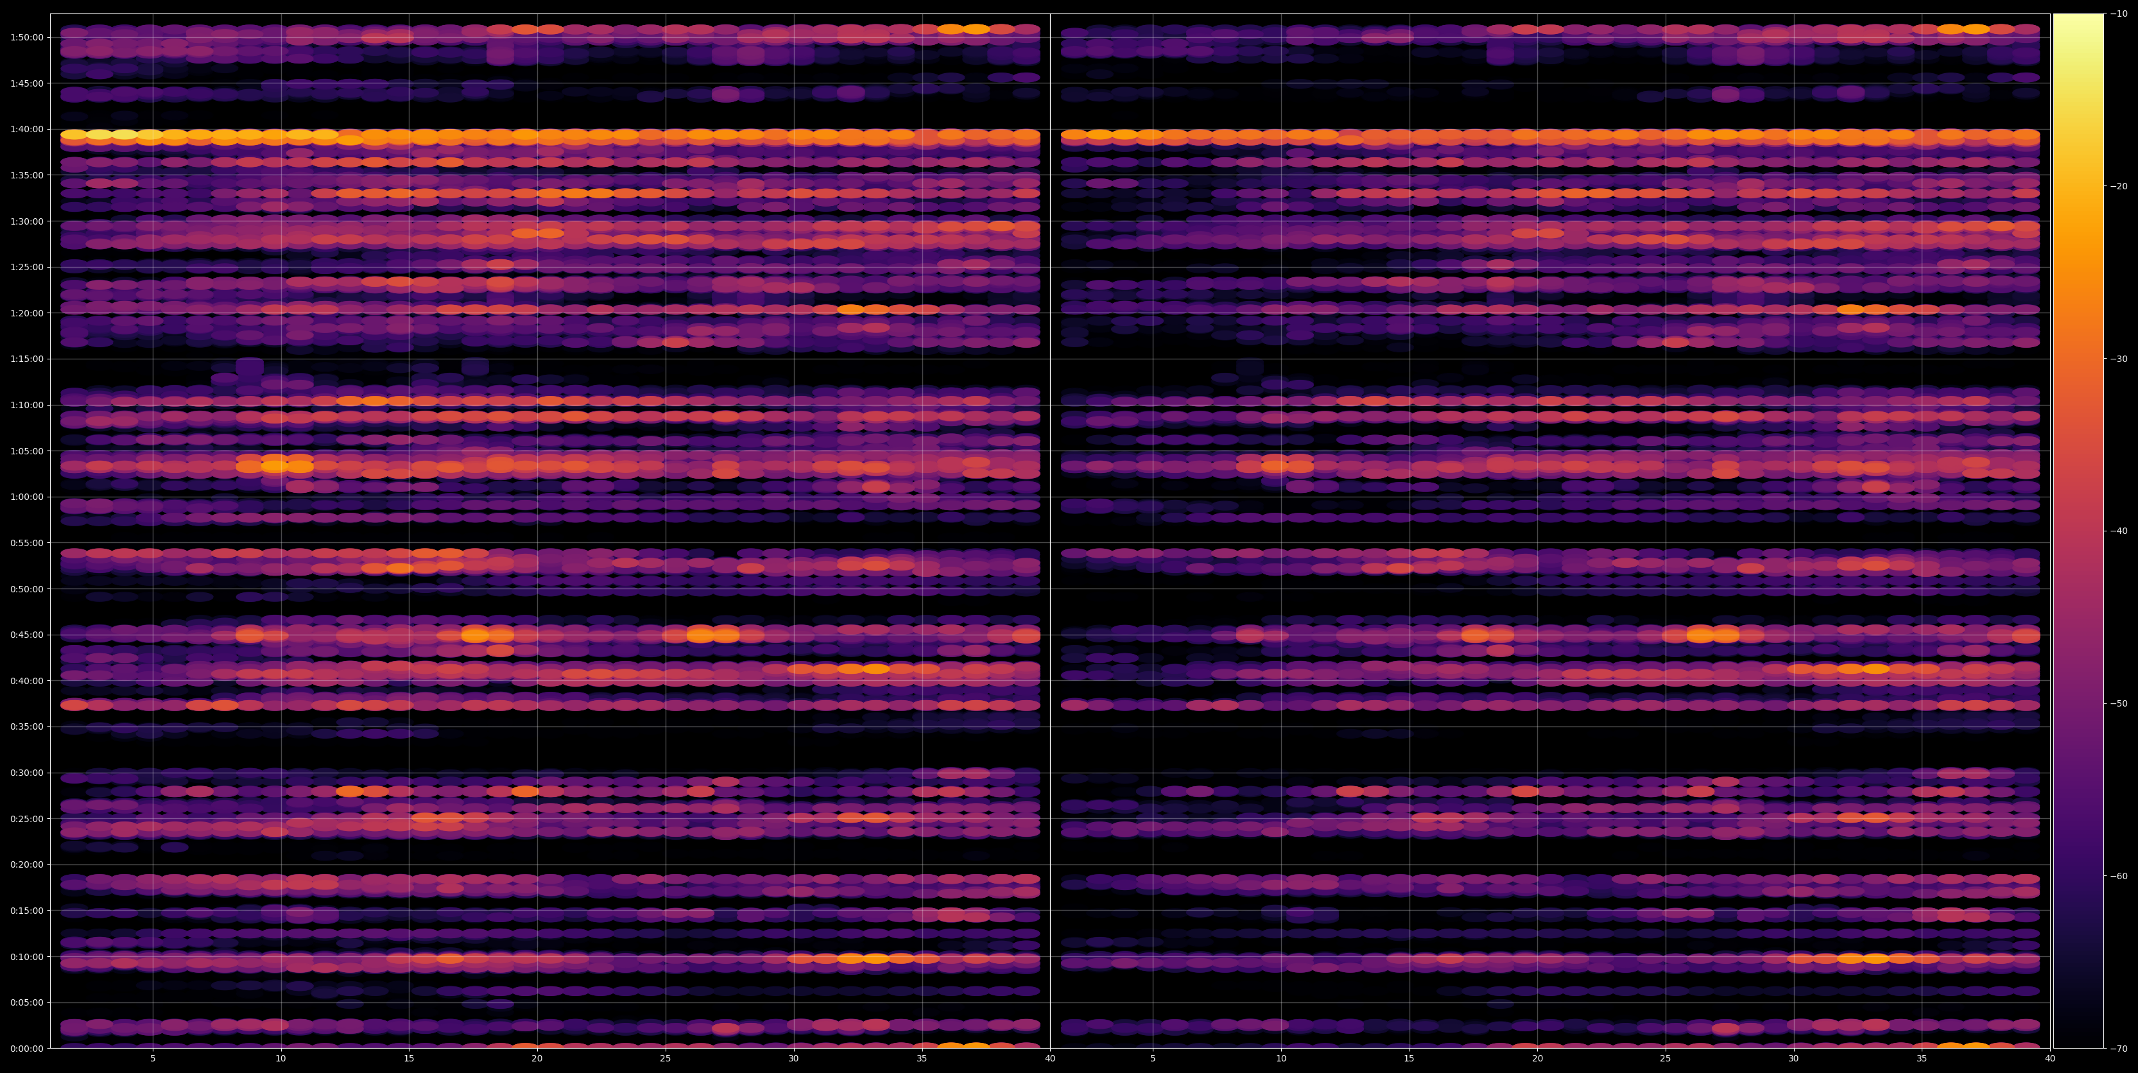
Task: Click x-axis tick 25 under the right heatmap
Action: pos(1666,1059)
